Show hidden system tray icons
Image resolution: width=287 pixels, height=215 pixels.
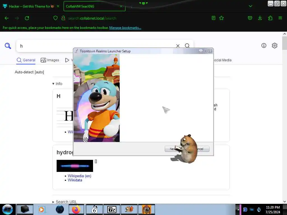[238, 209]
